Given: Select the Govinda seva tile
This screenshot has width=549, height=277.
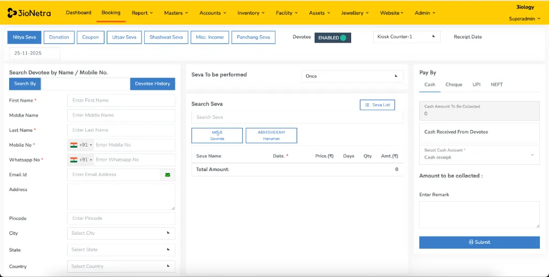Looking at the screenshot, I should click(217, 135).
